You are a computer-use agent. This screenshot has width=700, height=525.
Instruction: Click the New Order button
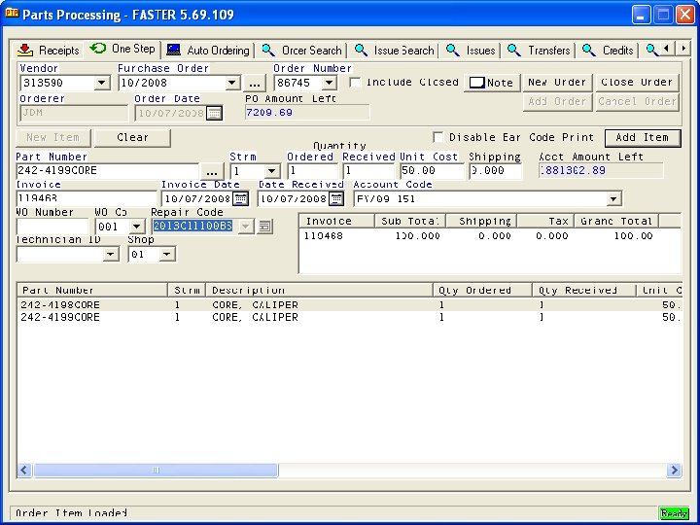point(557,83)
